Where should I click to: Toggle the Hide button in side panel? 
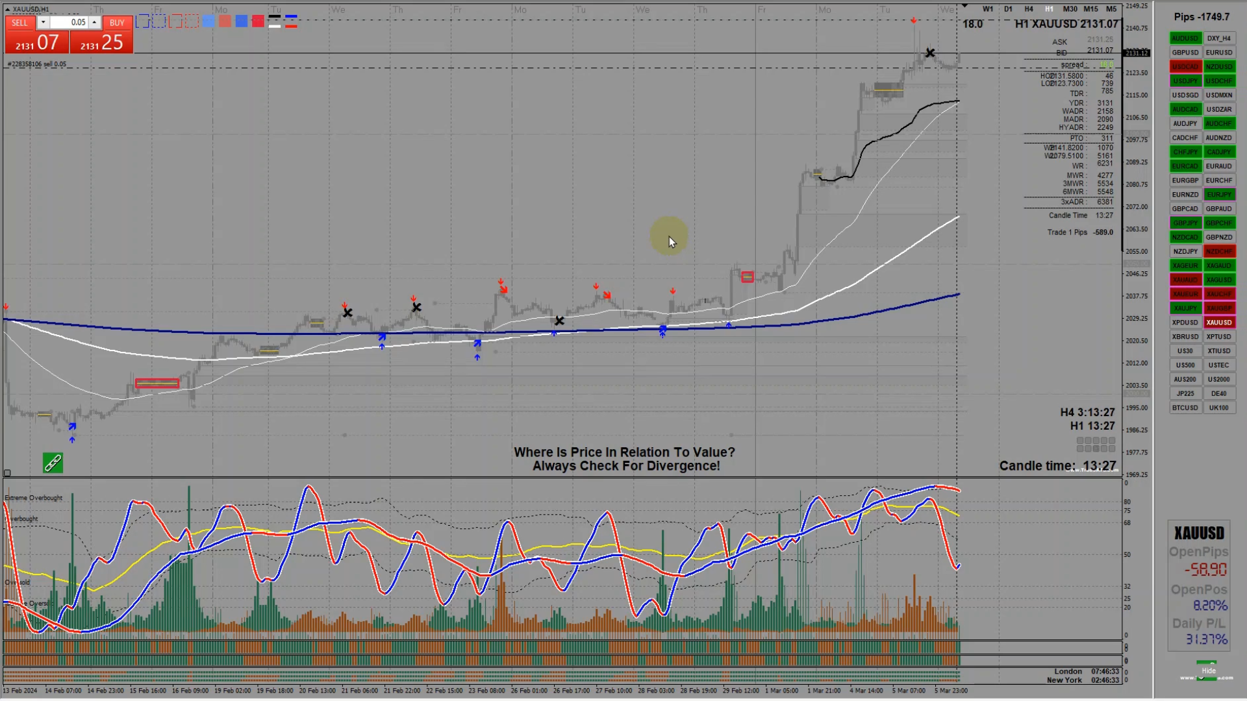click(x=1208, y=670)
